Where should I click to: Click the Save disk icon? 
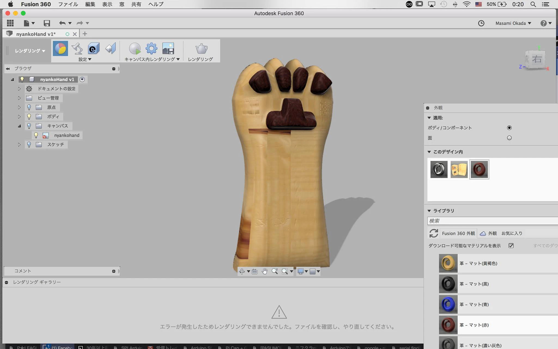[x=47, y=23]
